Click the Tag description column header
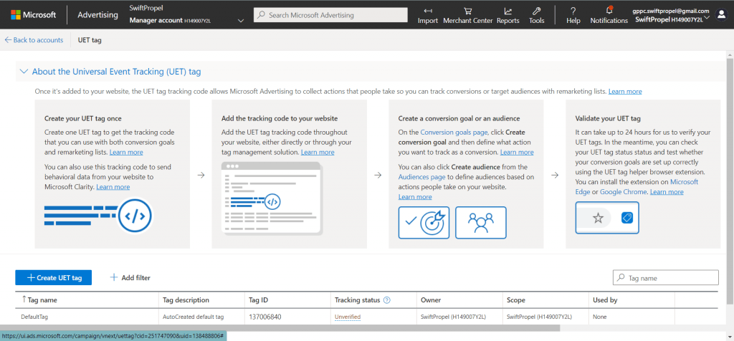Screen dimensions: 734x341 pos(186,300)
